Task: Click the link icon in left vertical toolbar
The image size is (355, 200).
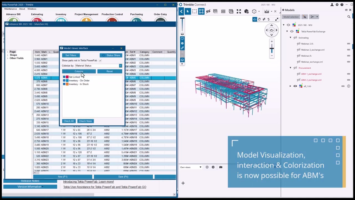Action: pos(182,48)
